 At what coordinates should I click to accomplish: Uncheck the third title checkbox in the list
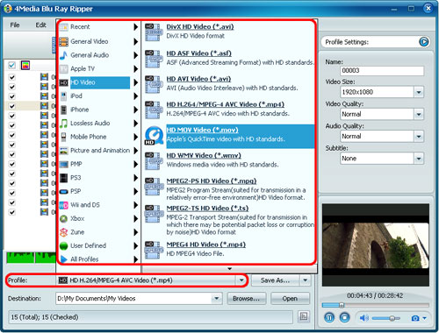12,96
